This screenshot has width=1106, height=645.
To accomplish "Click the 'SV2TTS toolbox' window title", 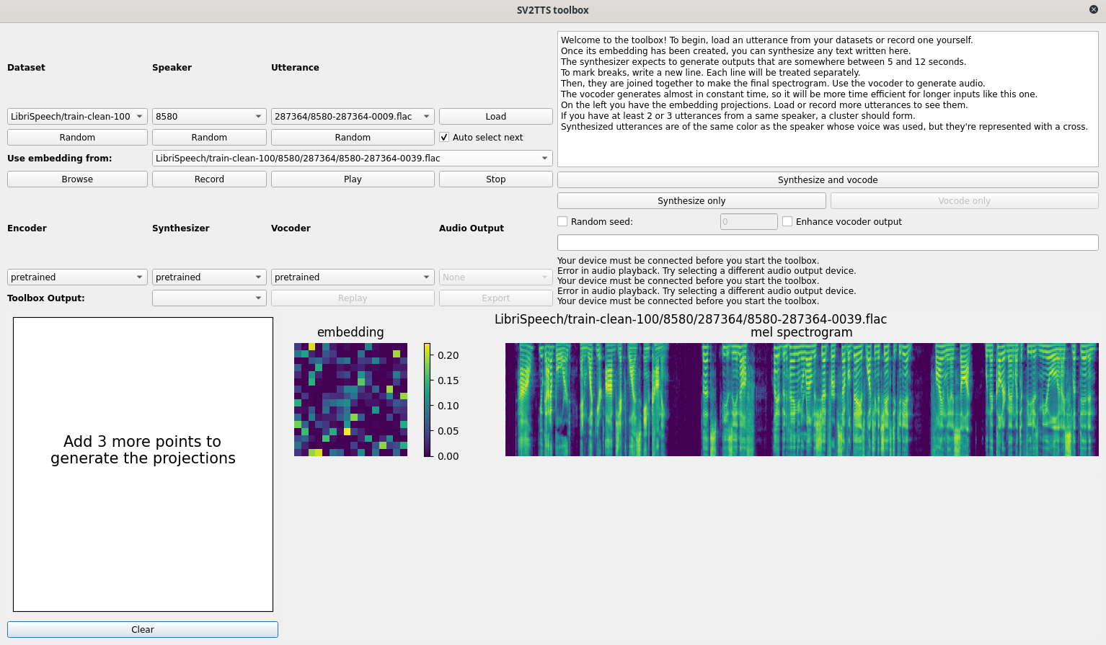I will pyautogui.click(x=552, y=10).
